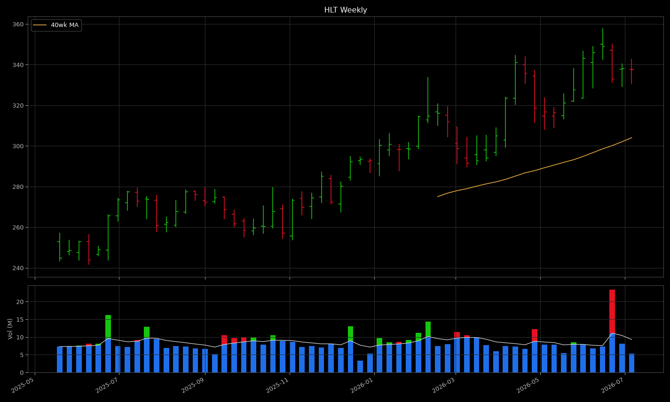Viewport: 670px width, 402px height.
Task: Click the 360 price axis label
Action: (x=18, y=24)
